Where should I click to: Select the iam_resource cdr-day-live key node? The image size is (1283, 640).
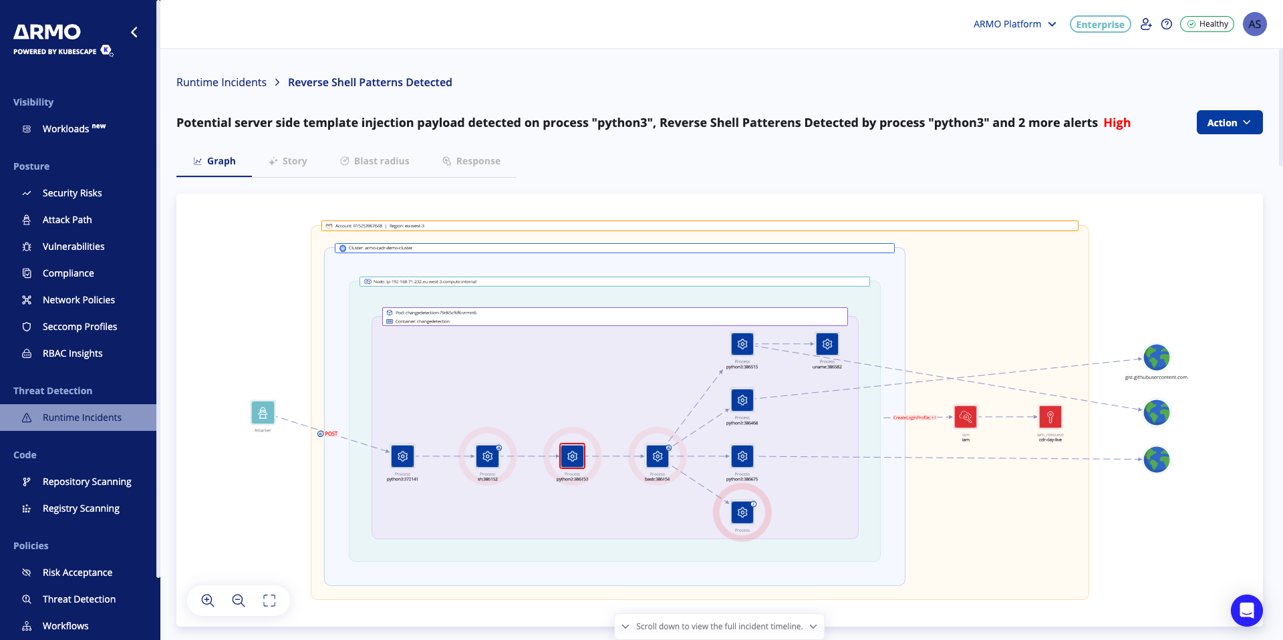1050,417
